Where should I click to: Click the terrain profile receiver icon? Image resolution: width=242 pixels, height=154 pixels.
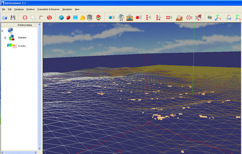tap(179, 18)
